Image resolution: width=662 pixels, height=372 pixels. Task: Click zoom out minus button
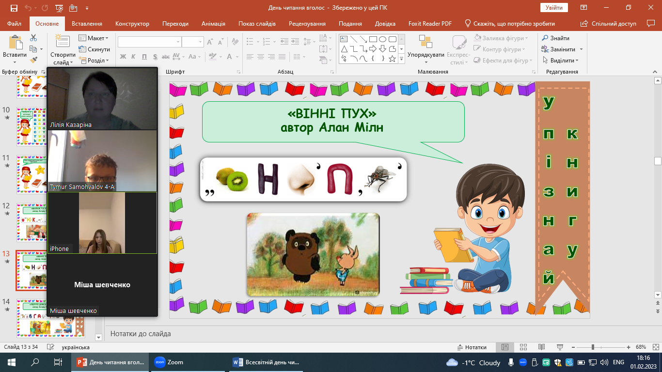click(x=574, y=347)
